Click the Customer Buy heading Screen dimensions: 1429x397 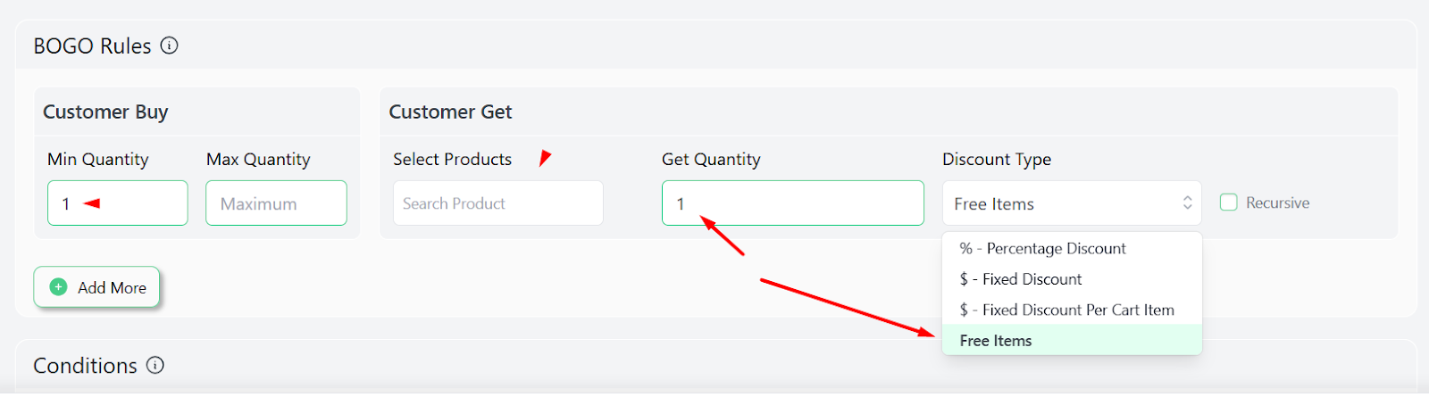(x=105, y=112)
